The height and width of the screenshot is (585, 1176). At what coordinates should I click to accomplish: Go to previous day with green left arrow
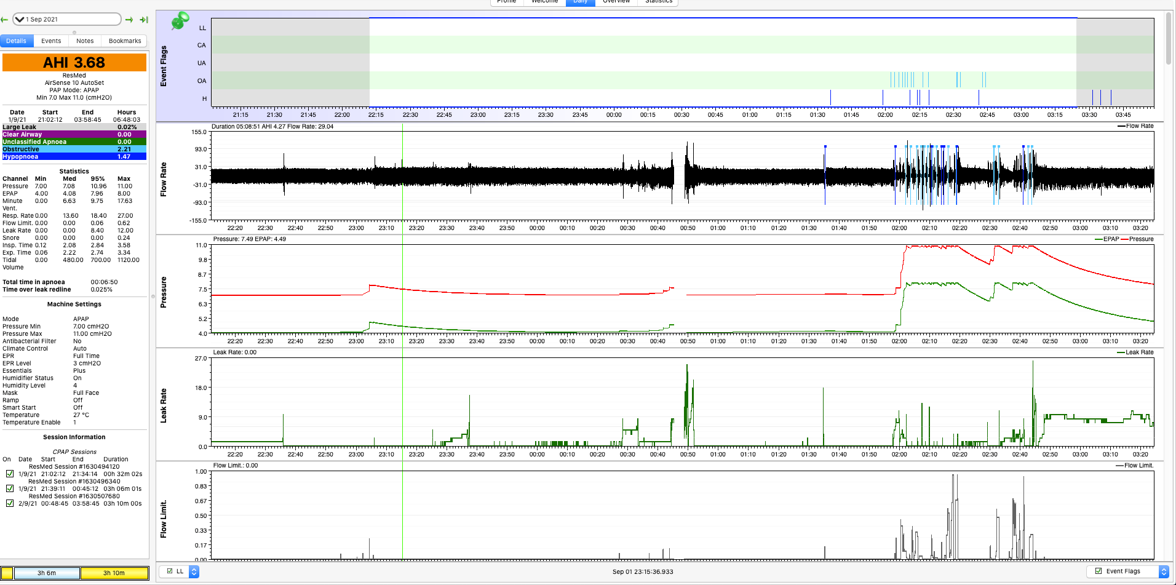pos(4,20)
